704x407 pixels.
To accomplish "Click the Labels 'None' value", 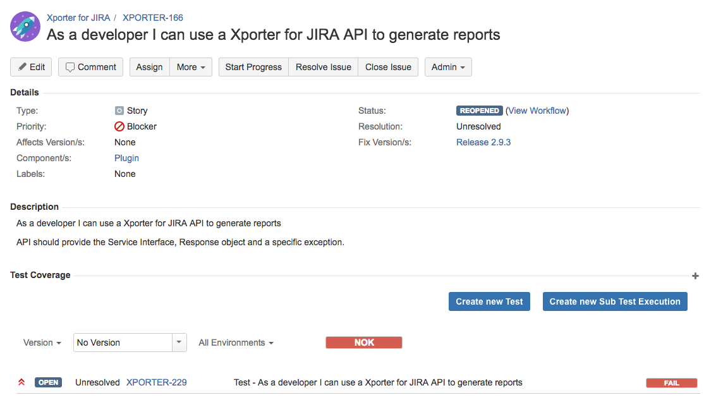I will (125, 174).
